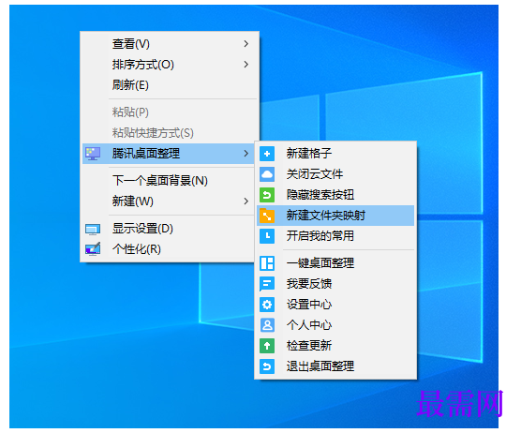Select 腾讯桌面整理 menu entry

170,154
